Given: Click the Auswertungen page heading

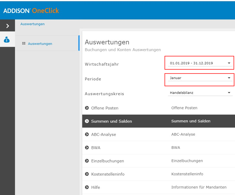Looking at the screenshot, I should pos(107,42).
